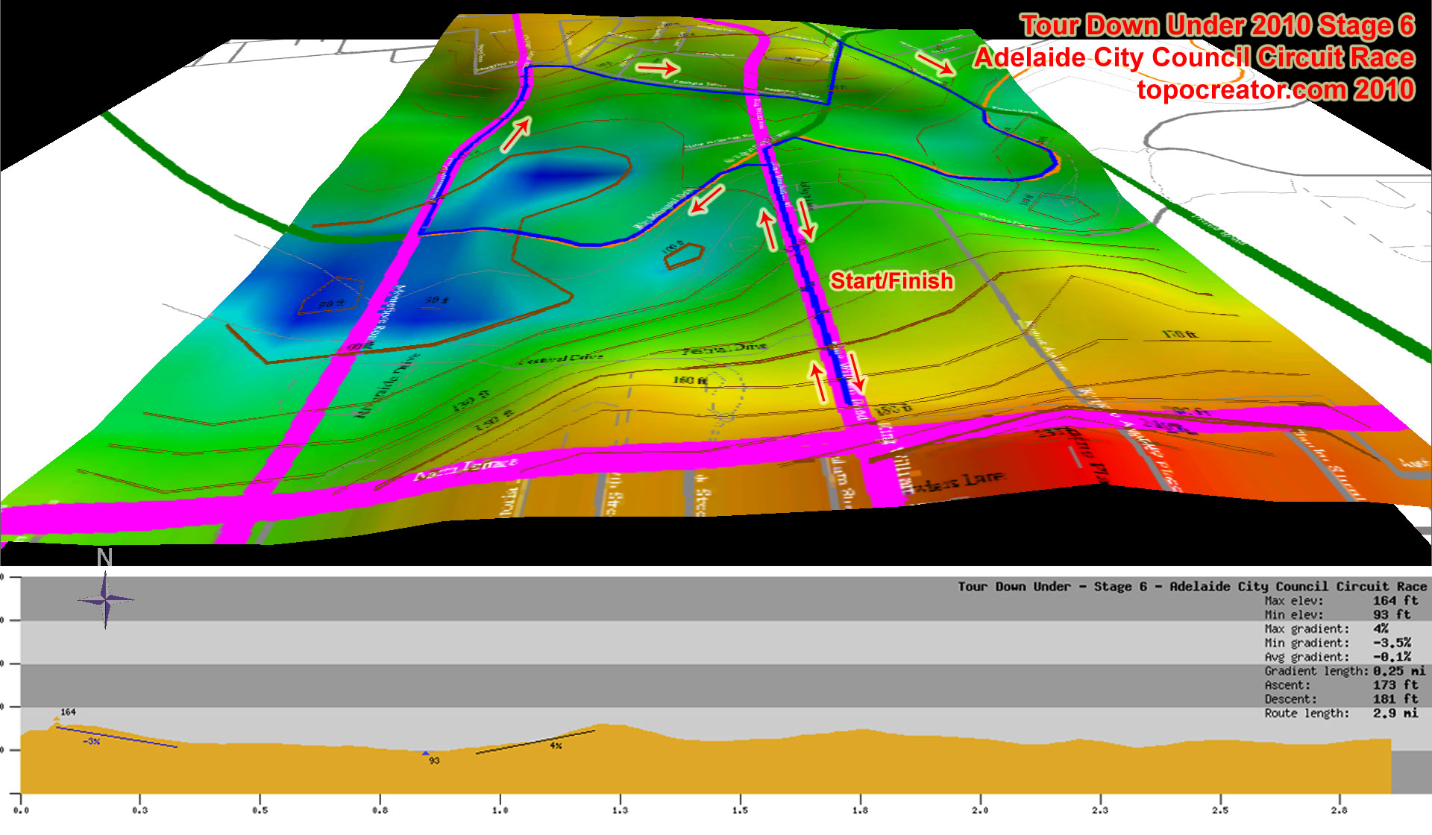Viewport: 1432px width, 835px height.
Task: Select the 'Max gradient: 4%' stat
Action: 1326,629
